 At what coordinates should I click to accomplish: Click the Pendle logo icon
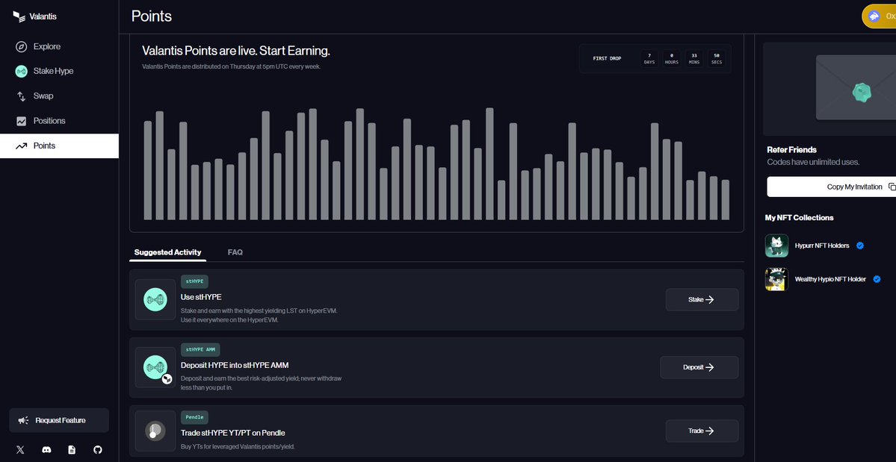tap(155, 431)
